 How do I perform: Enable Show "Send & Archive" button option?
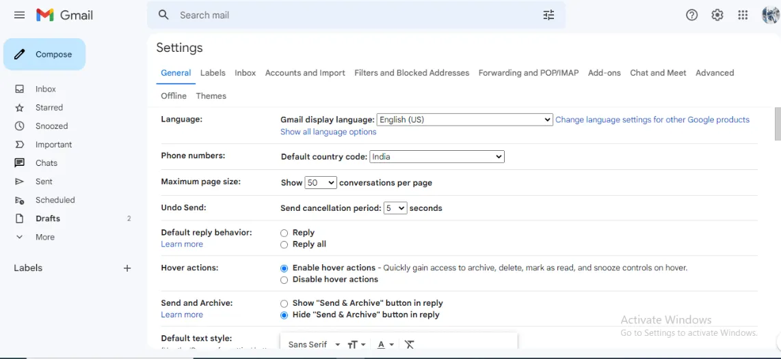pyautogui.click(x=284, y=304)
